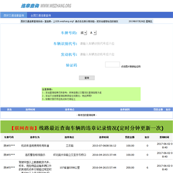
Task: Click the 违章原因 column header in the results bar
Action: tap(125, 110)
